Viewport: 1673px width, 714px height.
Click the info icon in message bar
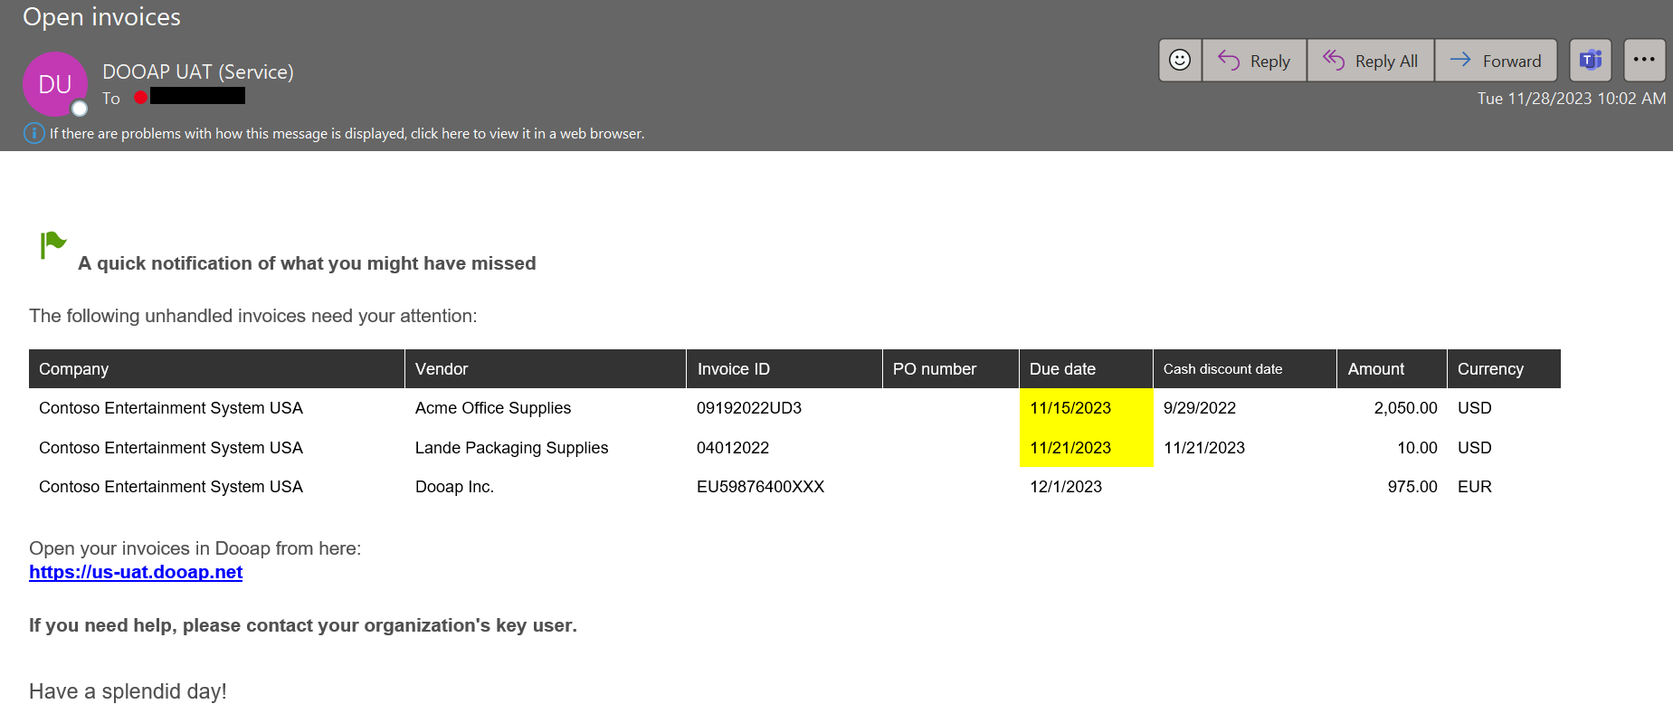coord(33,133)
